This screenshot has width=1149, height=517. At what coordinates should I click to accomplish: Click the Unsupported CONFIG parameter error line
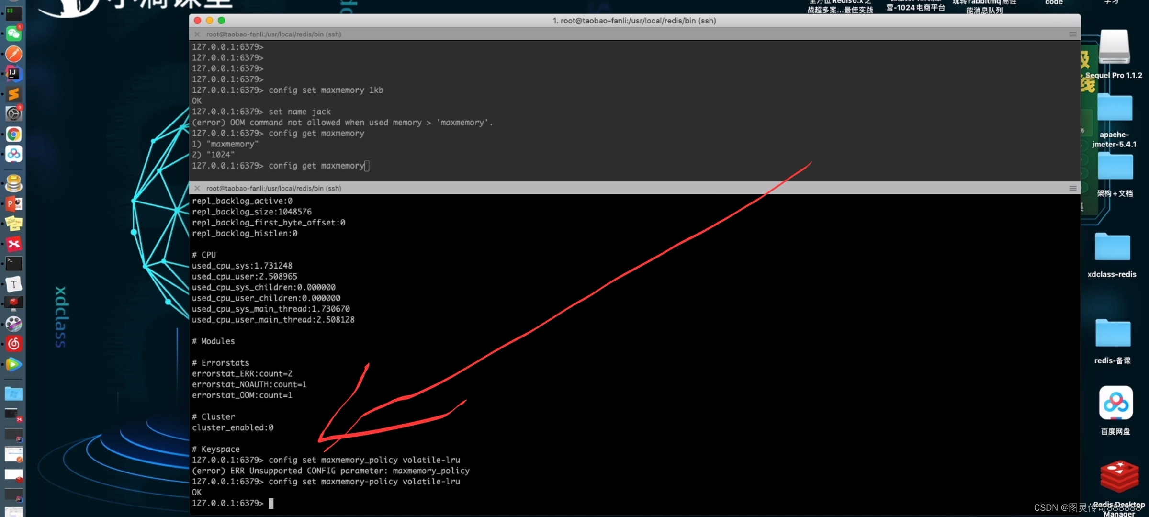click(330, 471)
